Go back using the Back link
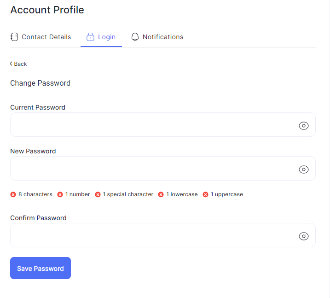Screen dimensions: 330x298 [18, 64]
